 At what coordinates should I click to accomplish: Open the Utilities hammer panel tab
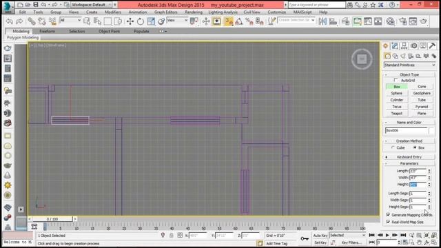pyautogui.click(x=432, y=46)
